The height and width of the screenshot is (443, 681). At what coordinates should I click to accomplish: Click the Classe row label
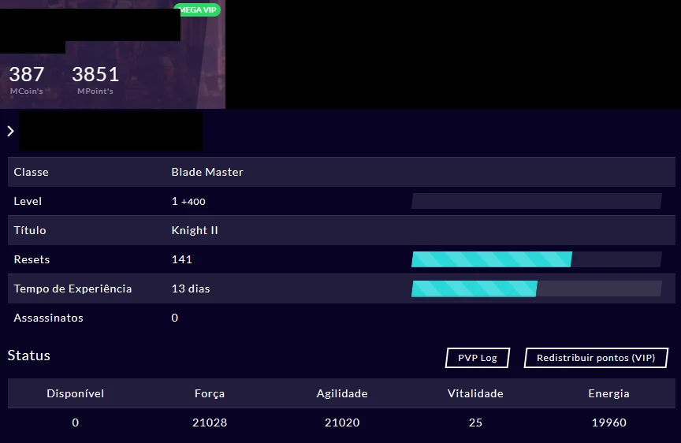pyautogui.click(x=31, y=172)
